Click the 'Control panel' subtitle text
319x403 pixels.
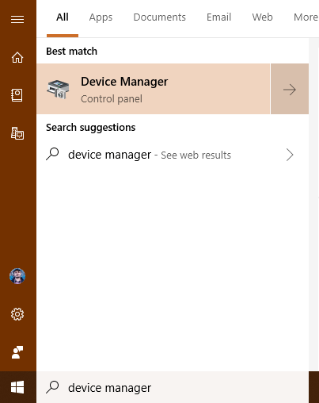(x=112, y=99)
